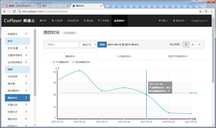Click the 数据统计 bar chart icon
This screenshot has height=128, width=216.
115,21
